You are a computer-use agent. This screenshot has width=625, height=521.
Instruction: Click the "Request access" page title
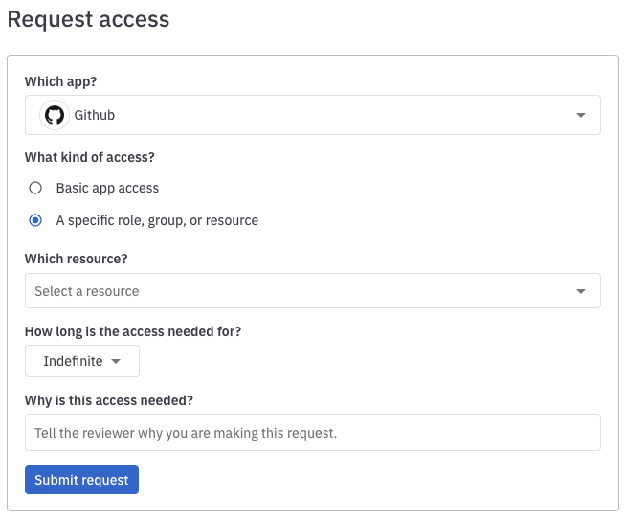tap(88, 19)
